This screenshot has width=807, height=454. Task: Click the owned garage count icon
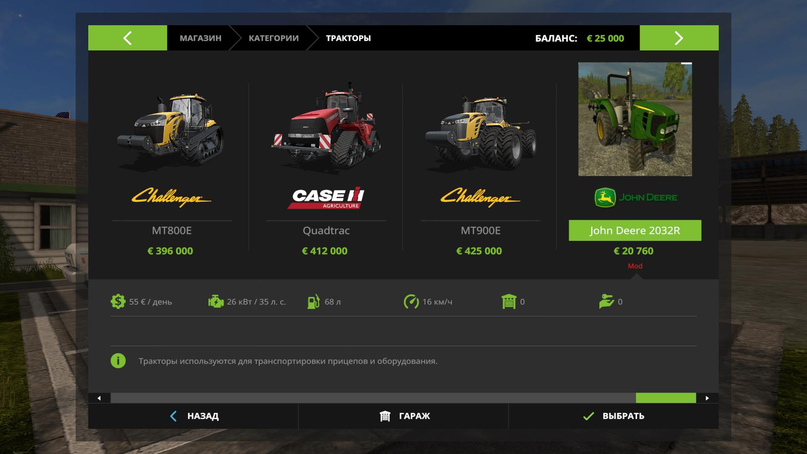pos(509,302)
